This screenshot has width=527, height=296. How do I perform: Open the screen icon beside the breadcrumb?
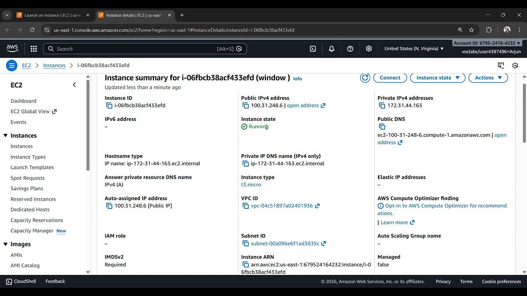(x=501, y=65)
